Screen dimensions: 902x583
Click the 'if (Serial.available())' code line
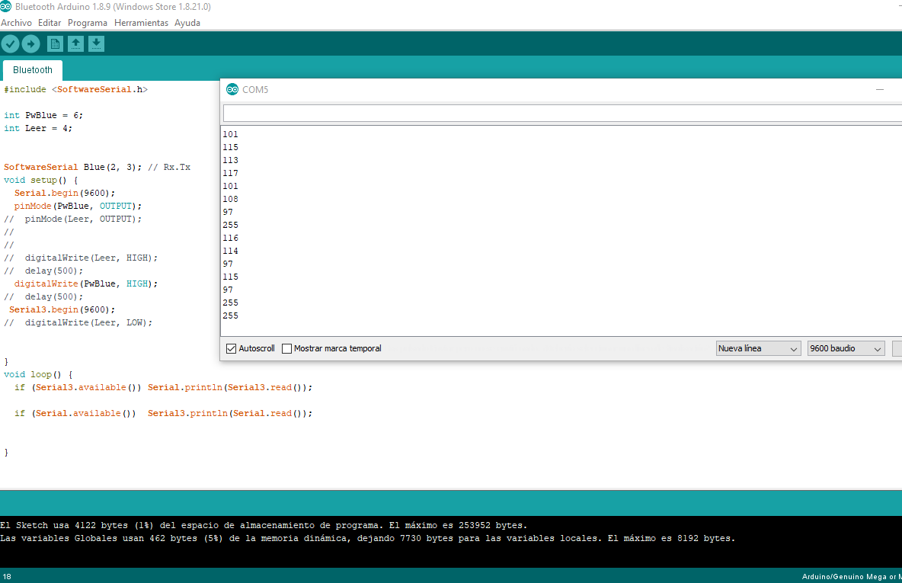click(x=163, y=413)
